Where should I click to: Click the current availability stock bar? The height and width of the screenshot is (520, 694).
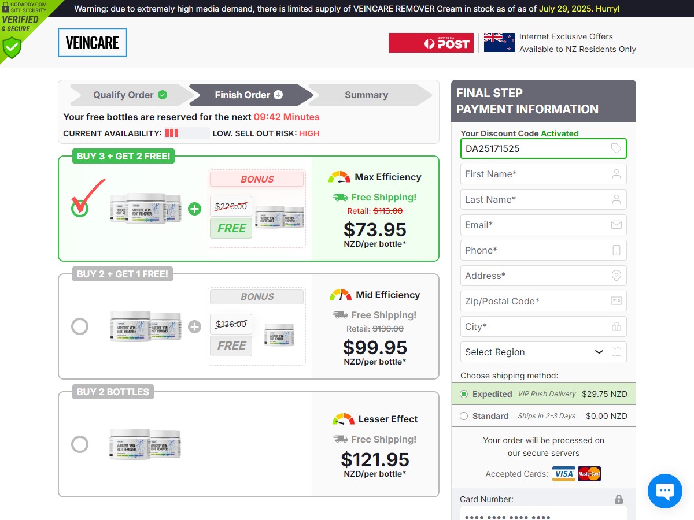click(x=187, y=133)
